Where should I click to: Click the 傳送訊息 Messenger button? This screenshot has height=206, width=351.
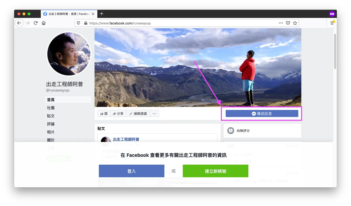[262, 113]
